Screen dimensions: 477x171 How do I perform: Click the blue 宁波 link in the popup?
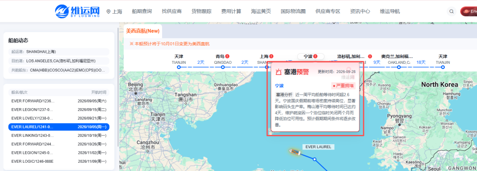[x=279, y=86]
